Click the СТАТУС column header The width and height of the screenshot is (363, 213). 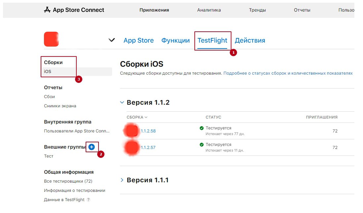click(x=213, y=117)
